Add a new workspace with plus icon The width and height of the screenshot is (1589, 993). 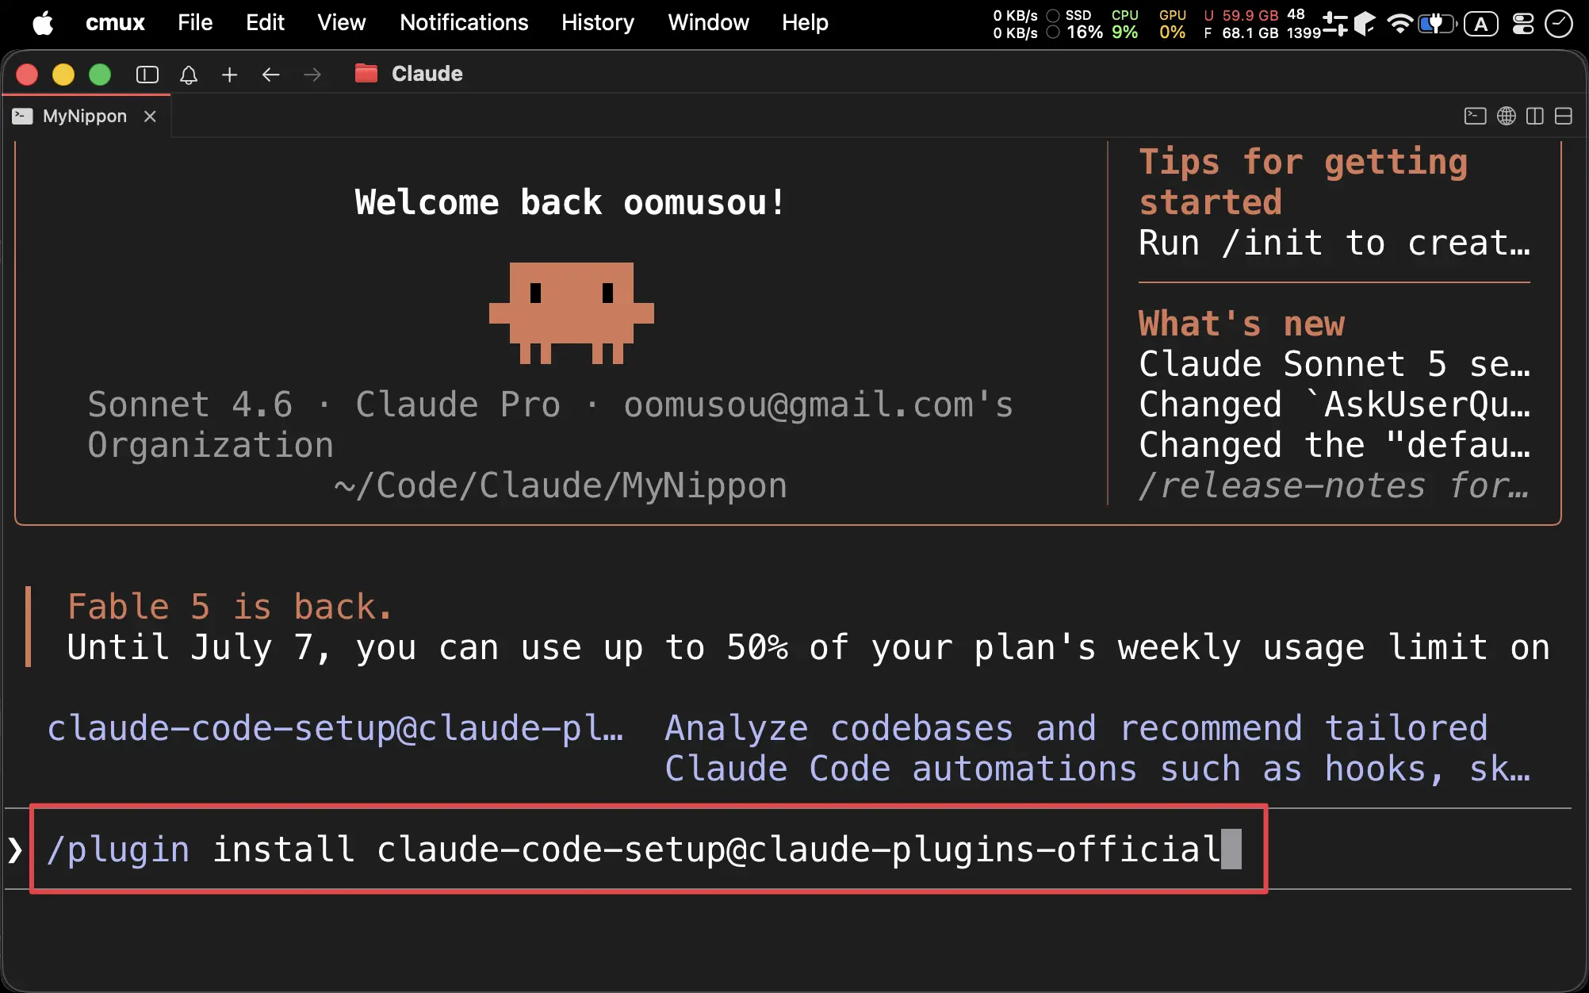[x=230, y=75]
